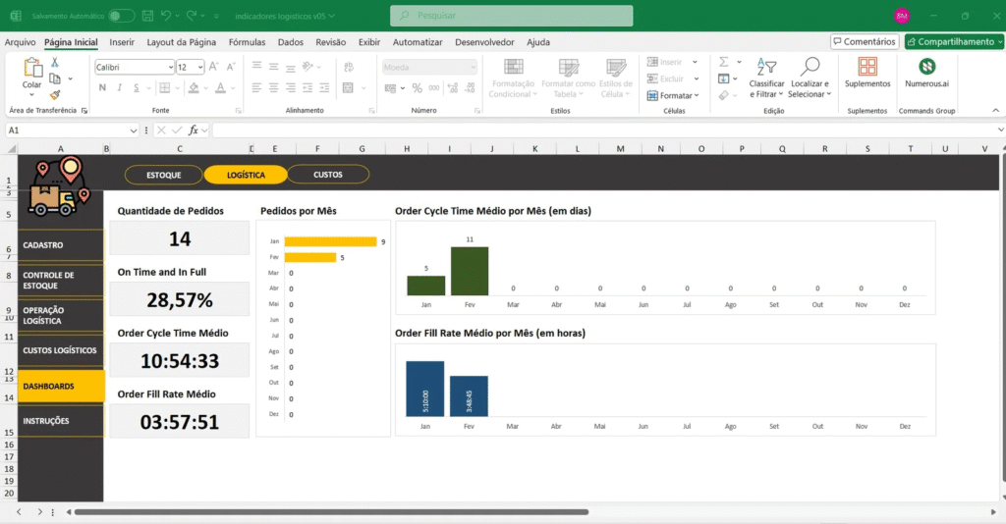Open the Inserir ribbon tab
The image size is (1006, 524).
click(122, 42)
